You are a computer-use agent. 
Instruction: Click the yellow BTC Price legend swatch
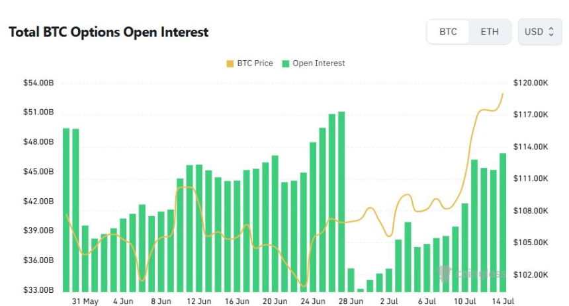point(230,63)
